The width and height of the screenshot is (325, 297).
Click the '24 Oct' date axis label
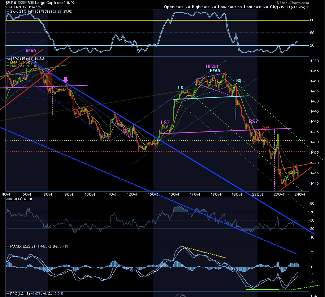click(x=300, y=194)
